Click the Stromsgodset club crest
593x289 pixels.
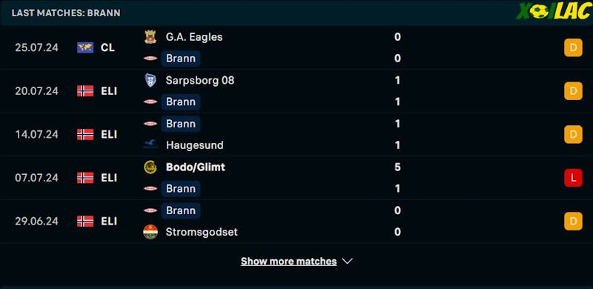(150, 232)
